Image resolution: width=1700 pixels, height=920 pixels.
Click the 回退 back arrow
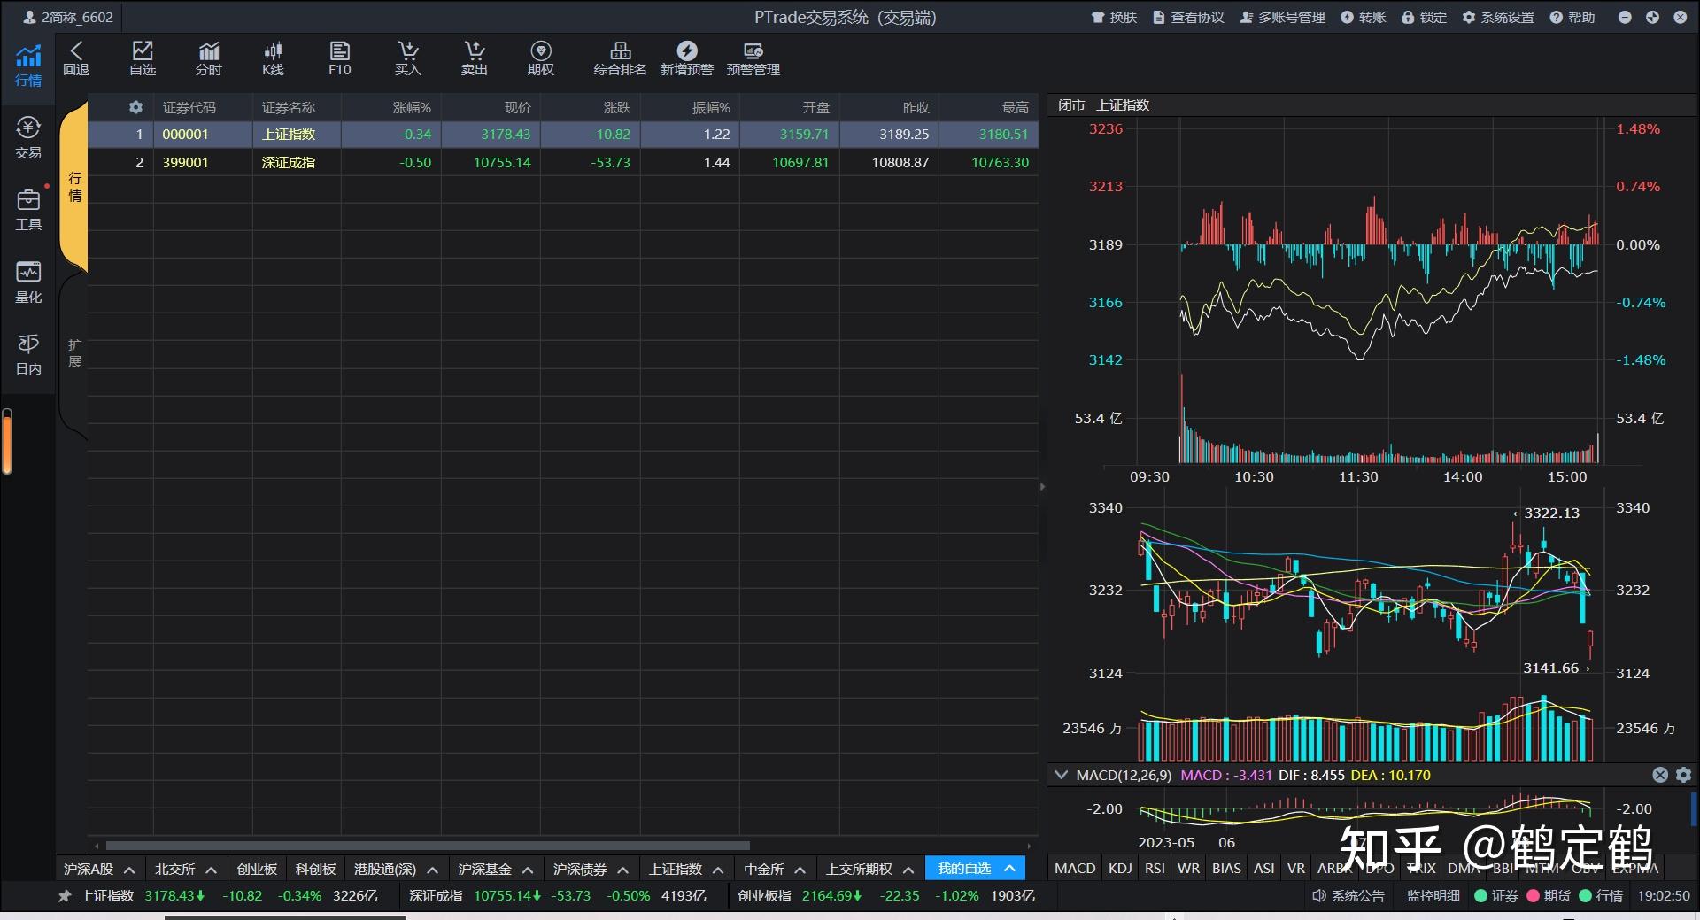click(76, 58)
